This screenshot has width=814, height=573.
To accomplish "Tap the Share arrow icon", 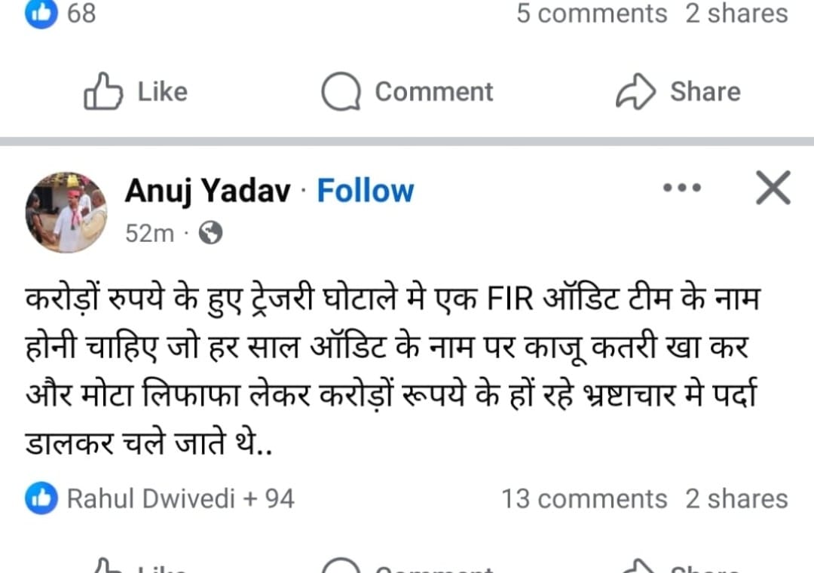I will [637, 92].
